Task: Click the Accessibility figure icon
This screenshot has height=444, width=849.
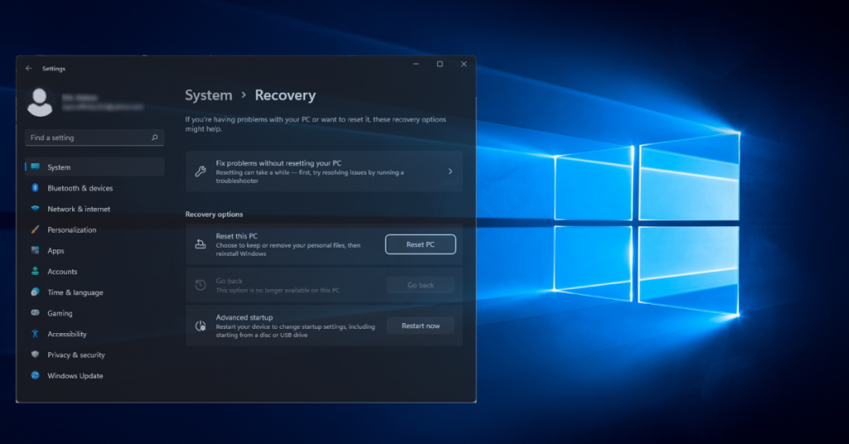Action: [x=35, y=334]
